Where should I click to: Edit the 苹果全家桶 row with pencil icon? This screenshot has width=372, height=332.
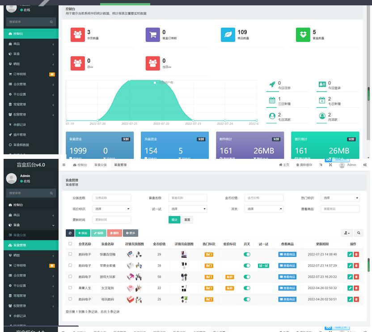tap(350, 266)
